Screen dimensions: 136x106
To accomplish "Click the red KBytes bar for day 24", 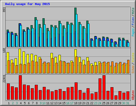I will (x=100, y=89).
